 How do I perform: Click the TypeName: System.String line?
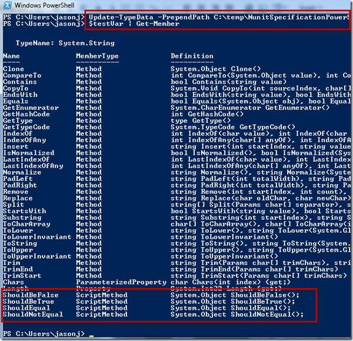65,43
